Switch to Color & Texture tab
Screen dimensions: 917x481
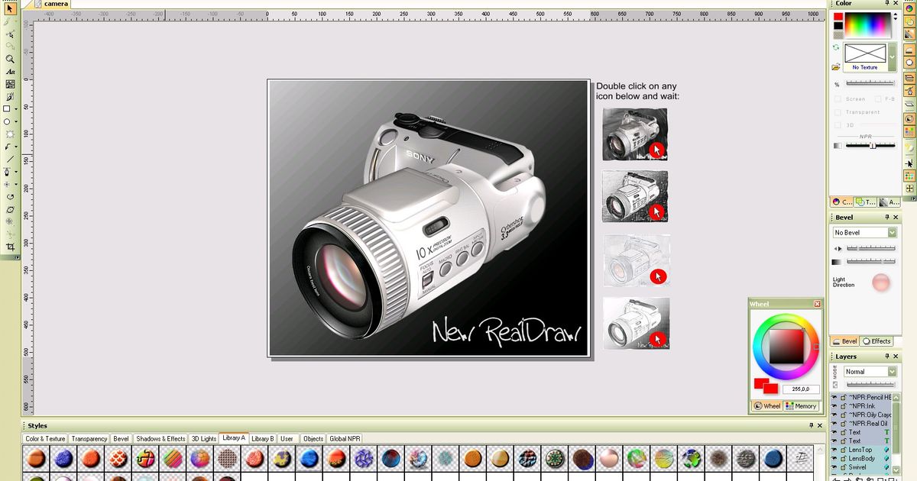point(45,439)
